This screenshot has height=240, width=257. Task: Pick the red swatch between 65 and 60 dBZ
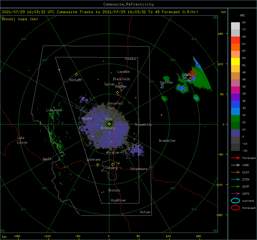point(235,40)
